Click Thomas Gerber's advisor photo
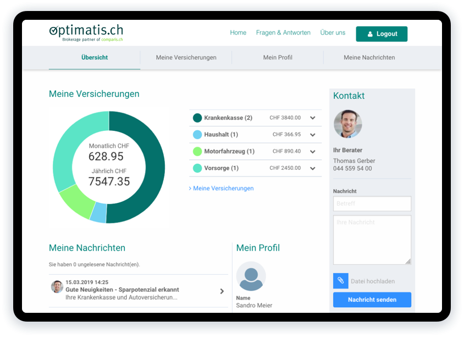 [x=347, y=124]
